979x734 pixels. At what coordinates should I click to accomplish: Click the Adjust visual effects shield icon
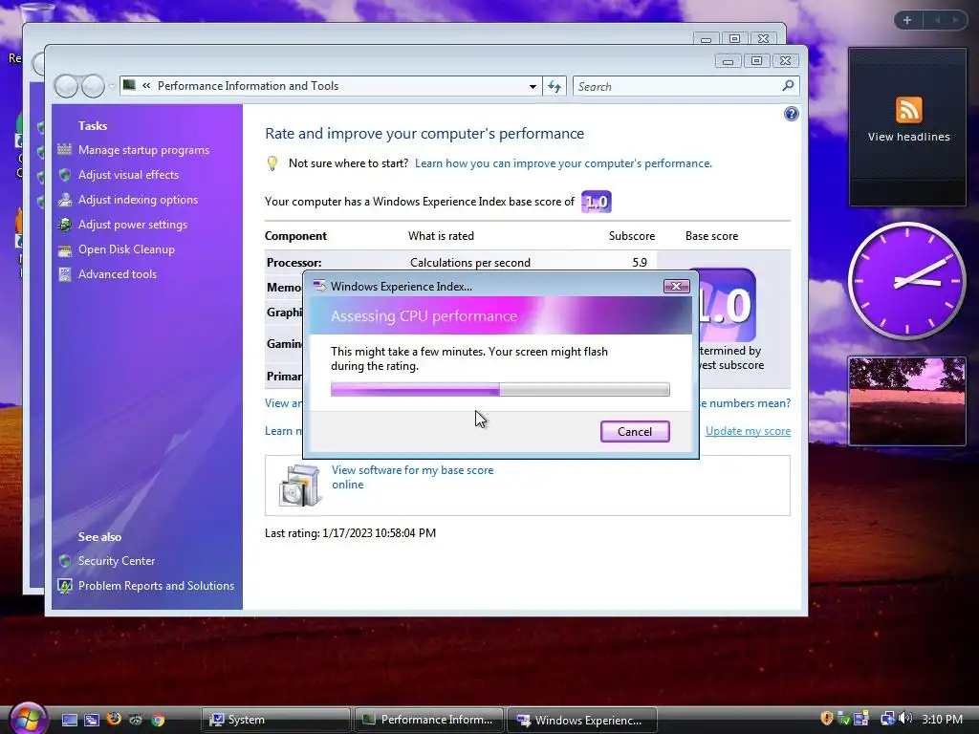coord(64,175)
